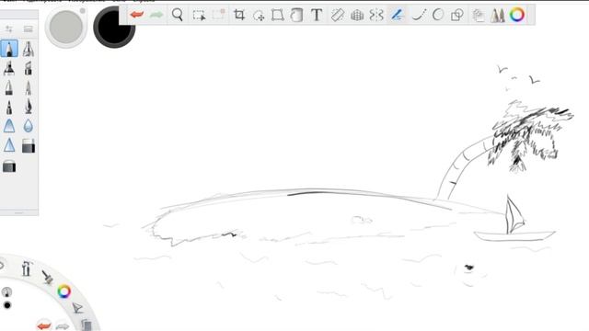Click the lagoon Redo arrow
Image resolution: width=589 pixels, height=331 pixels.
tap(63, 325)
